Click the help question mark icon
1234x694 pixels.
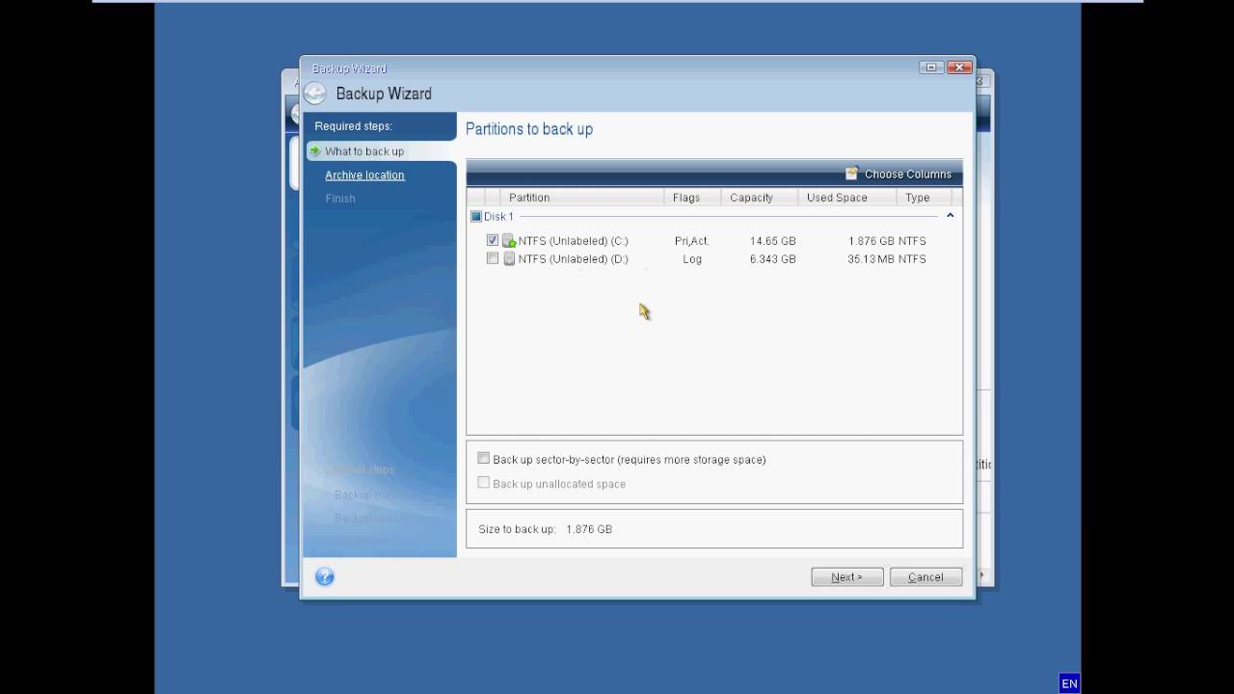[324, 576]
